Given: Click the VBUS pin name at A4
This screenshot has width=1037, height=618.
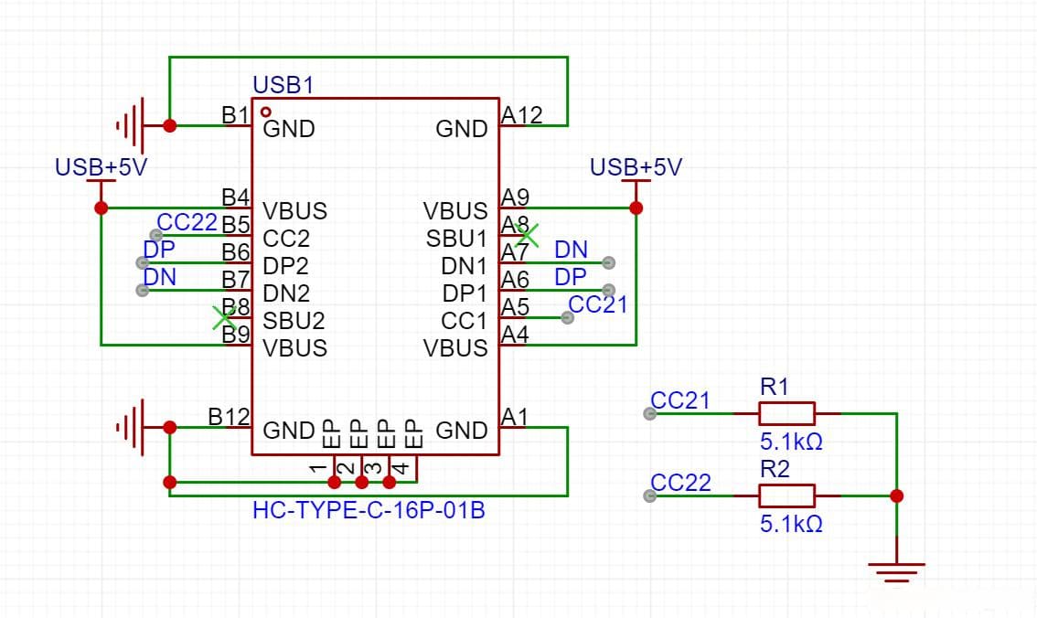Looking at the screenshot, I should coord(455,347).
